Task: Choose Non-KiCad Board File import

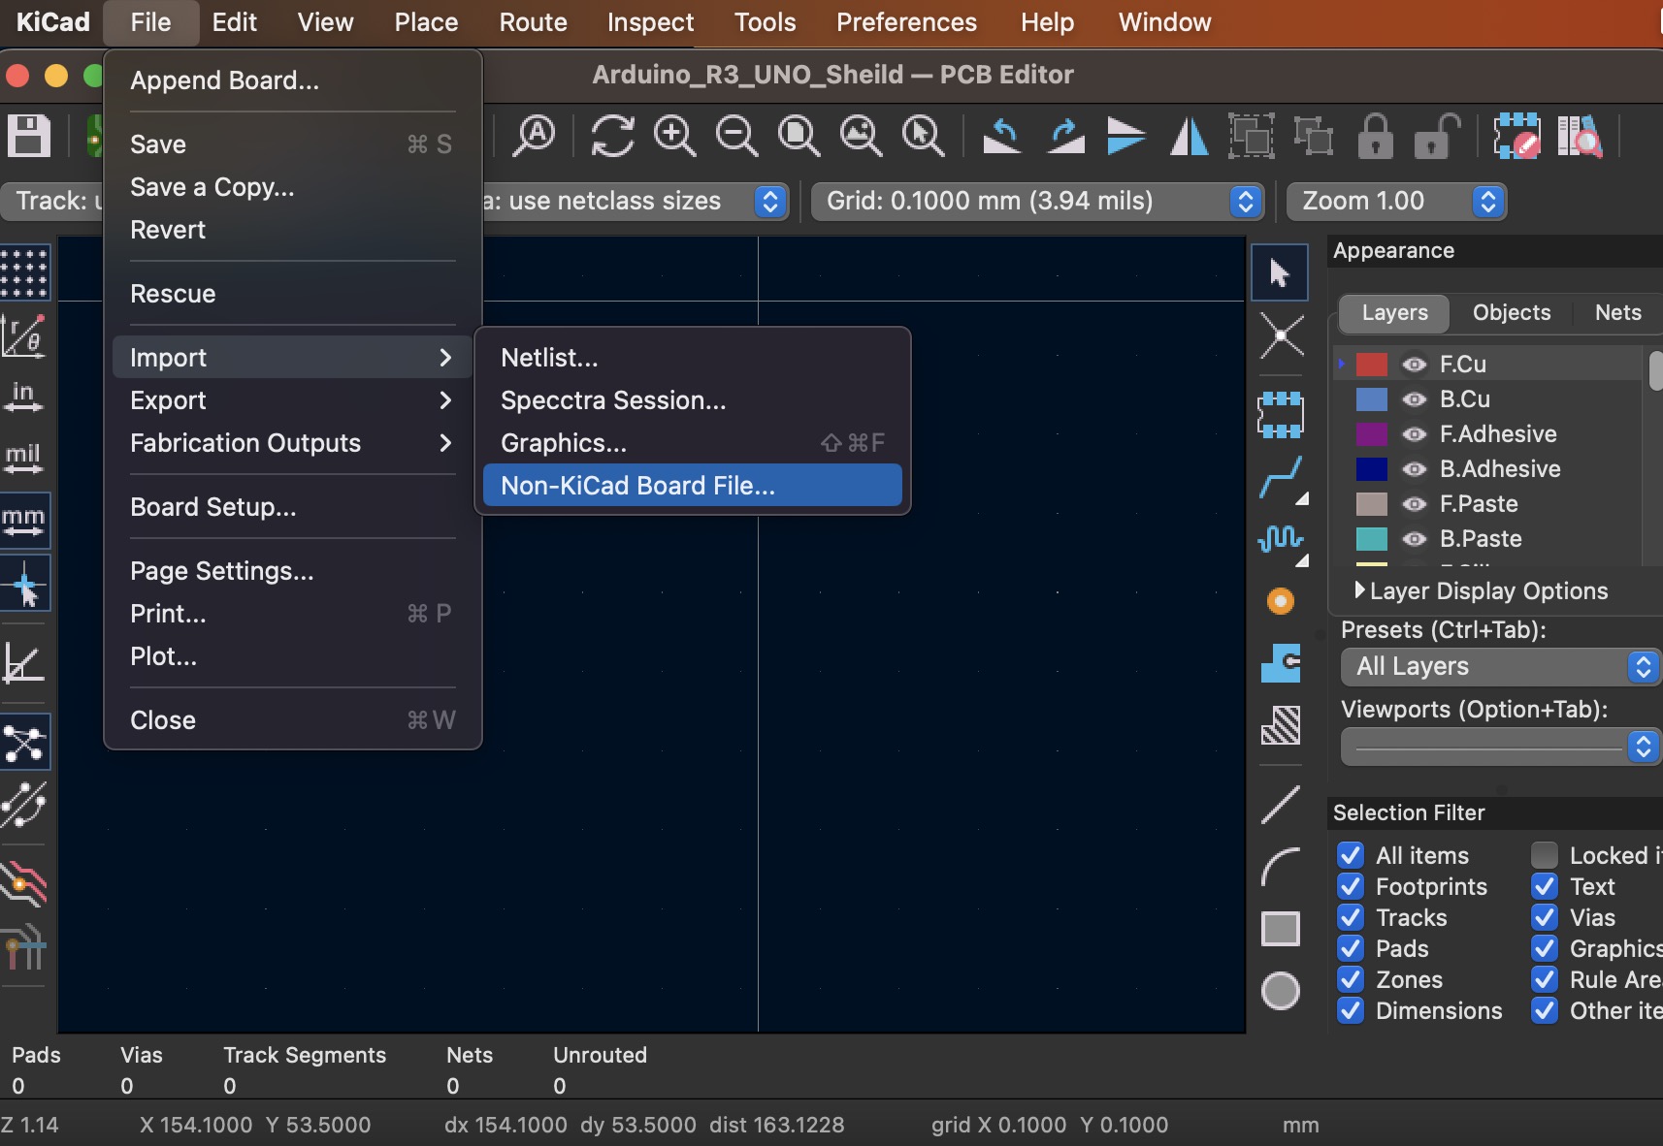Action: point(692,486)
